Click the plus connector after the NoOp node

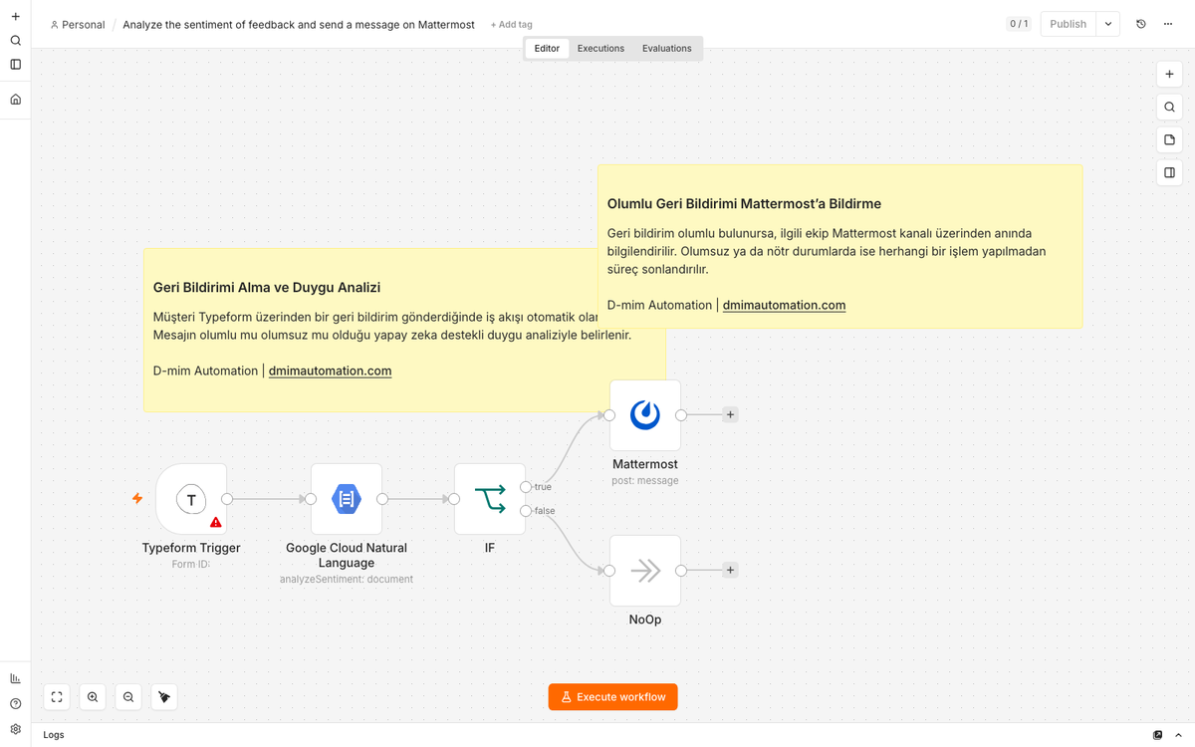[730, 571]
